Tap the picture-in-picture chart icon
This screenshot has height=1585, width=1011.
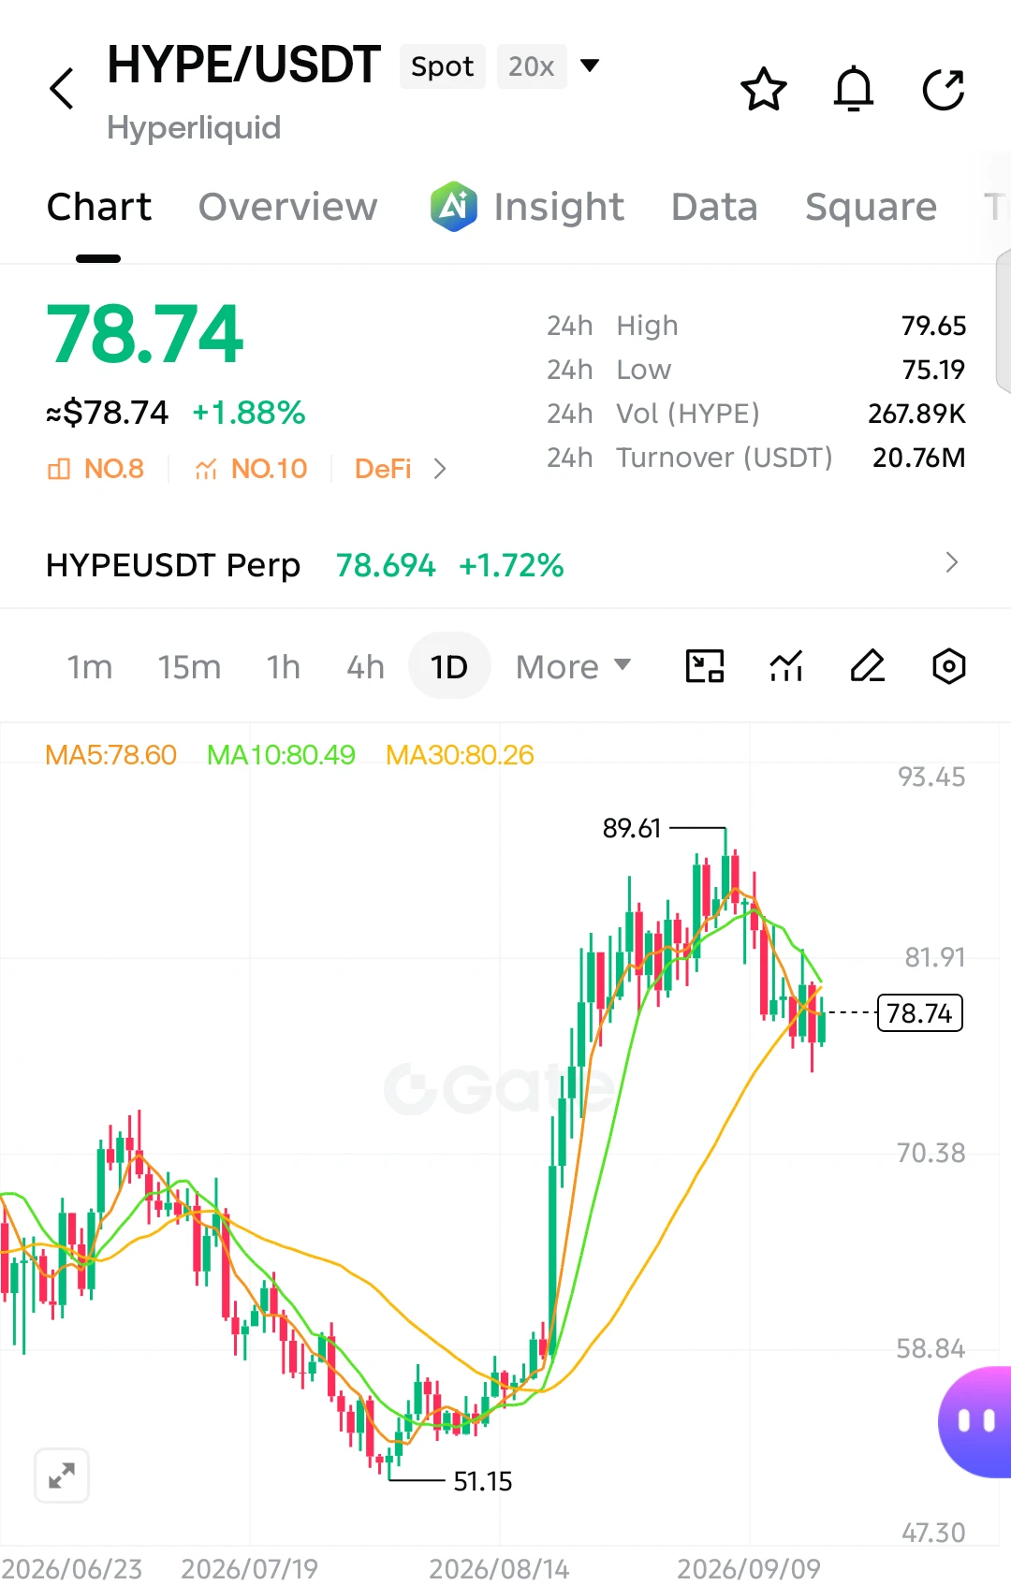coord(705,666)
